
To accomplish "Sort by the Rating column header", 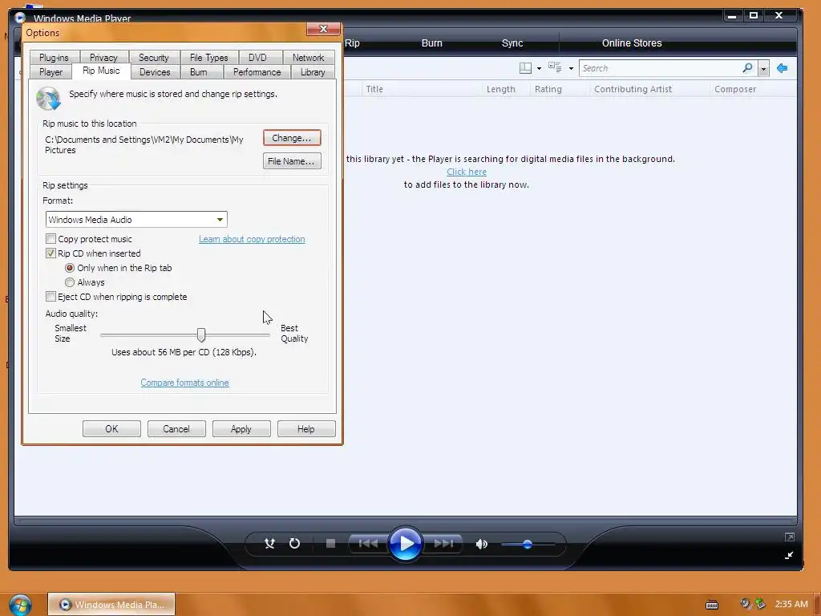I will click(x=548, y=89).
